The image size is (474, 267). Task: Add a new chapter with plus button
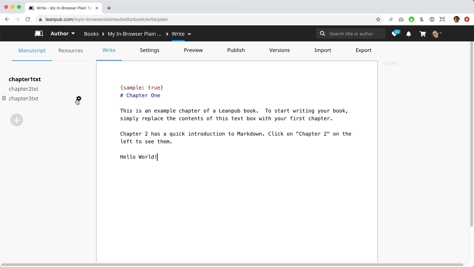click(17, 120)
